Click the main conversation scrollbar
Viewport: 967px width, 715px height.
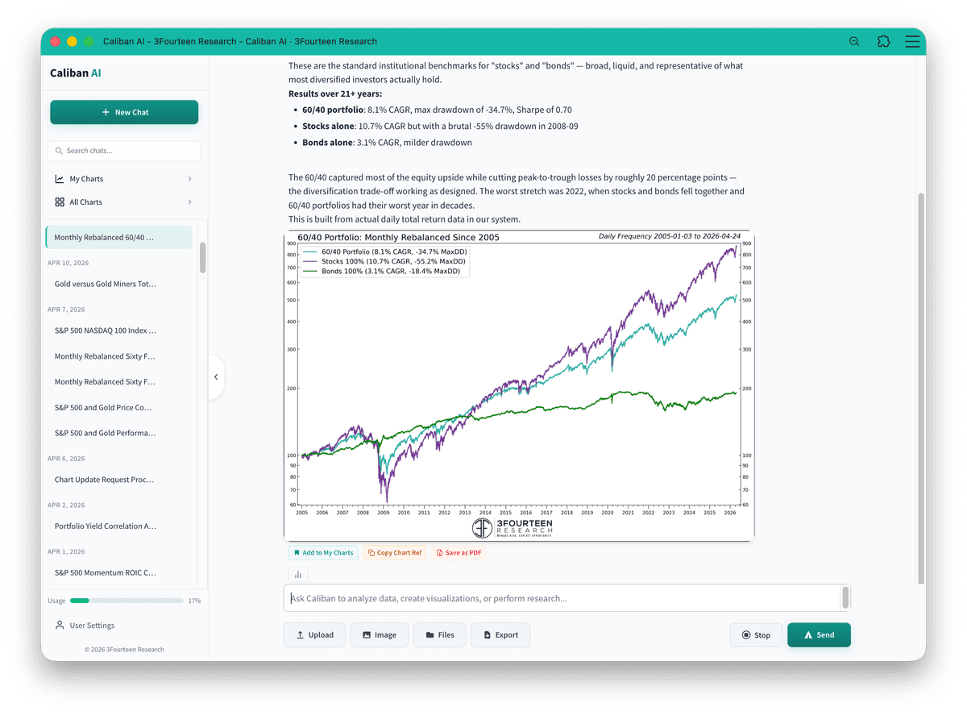921,387
